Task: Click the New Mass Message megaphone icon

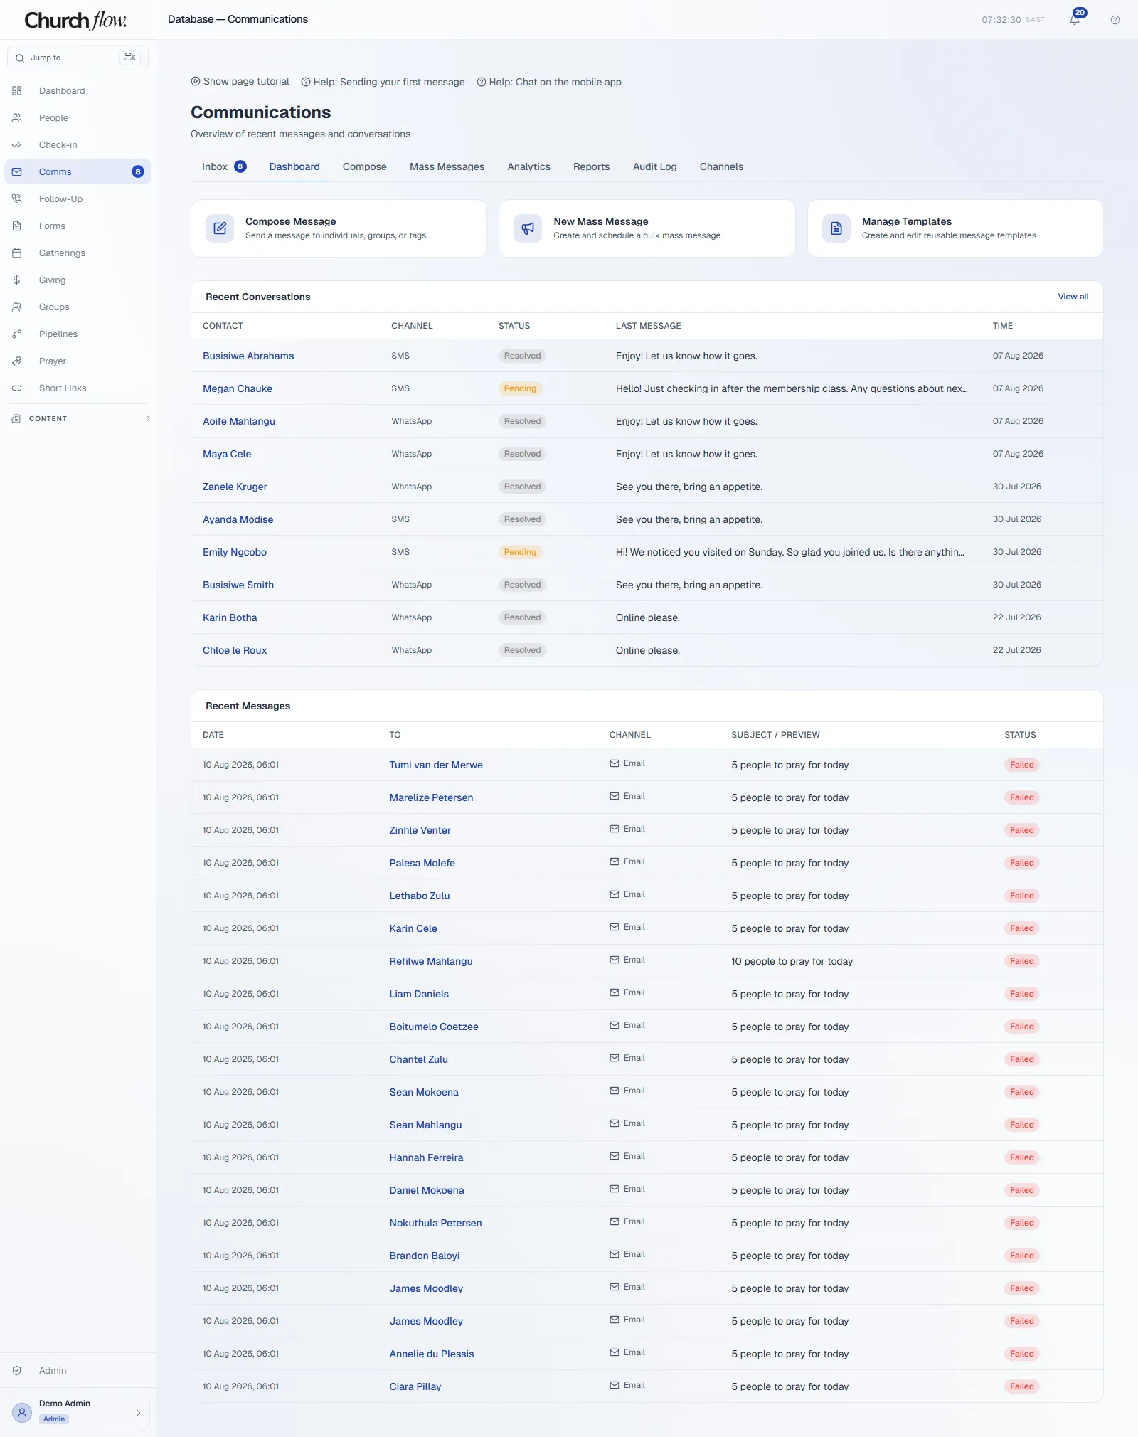Action: [x=528, y=228]
